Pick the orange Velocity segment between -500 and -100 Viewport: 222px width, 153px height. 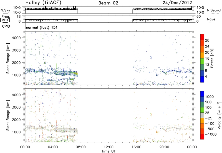202,126
